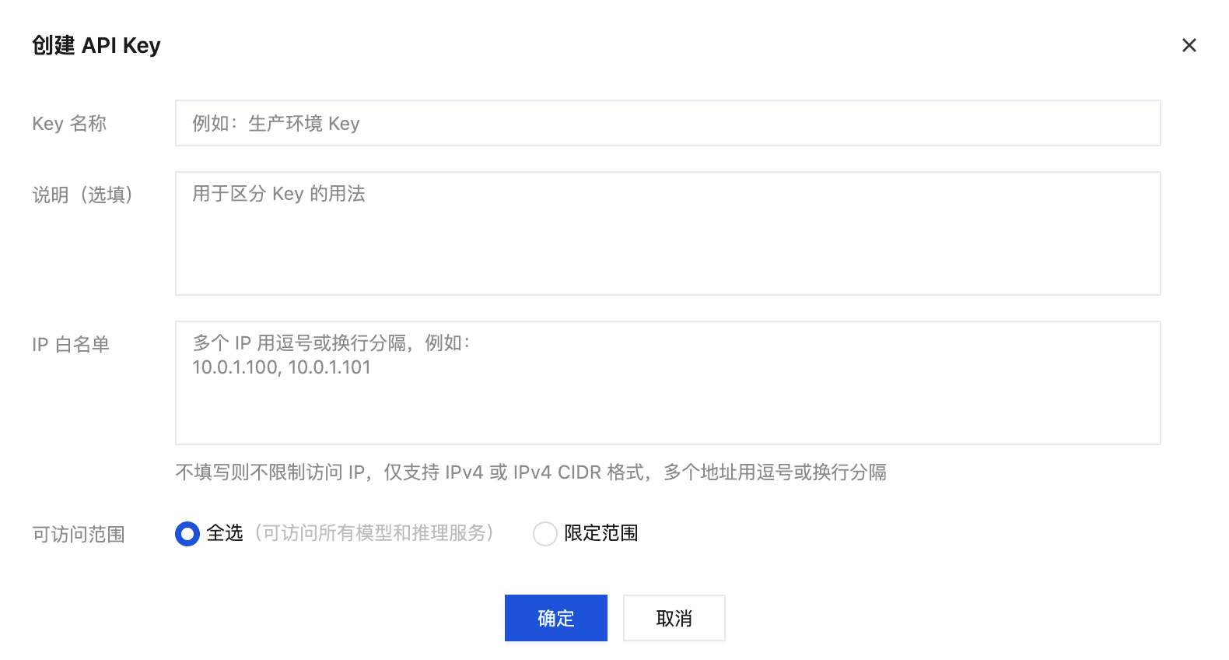1229x660 pixels.
Task: Click the Key 名称 field label
Action: [69, 124]
